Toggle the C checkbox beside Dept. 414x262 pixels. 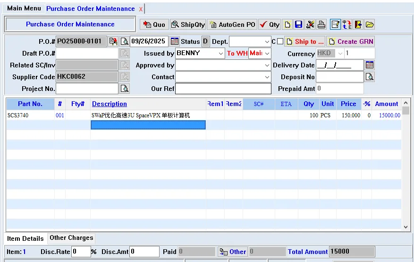tap(280, 41)
